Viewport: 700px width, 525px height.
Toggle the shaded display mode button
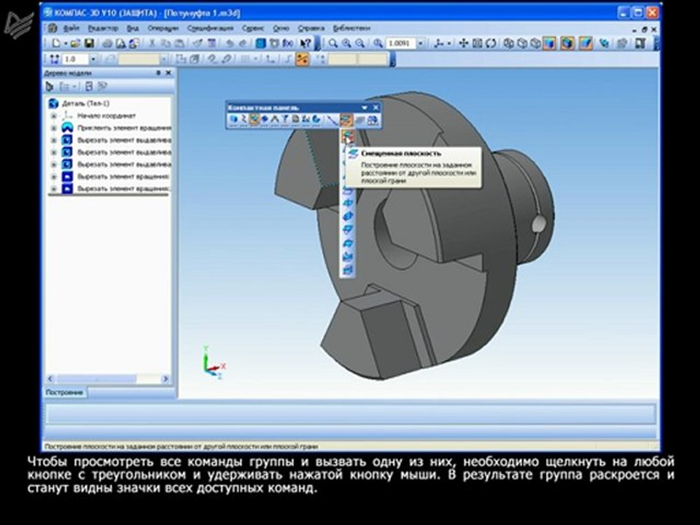(550, 43)
